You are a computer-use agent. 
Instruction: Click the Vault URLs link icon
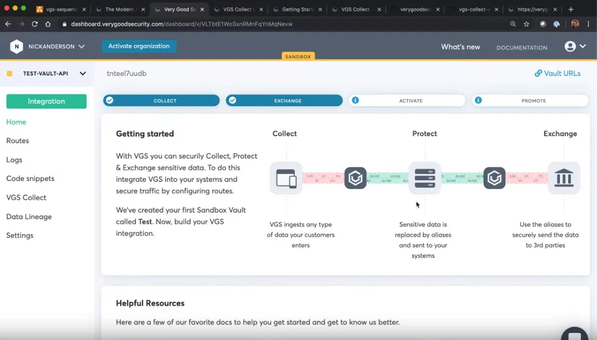point(538,74)
